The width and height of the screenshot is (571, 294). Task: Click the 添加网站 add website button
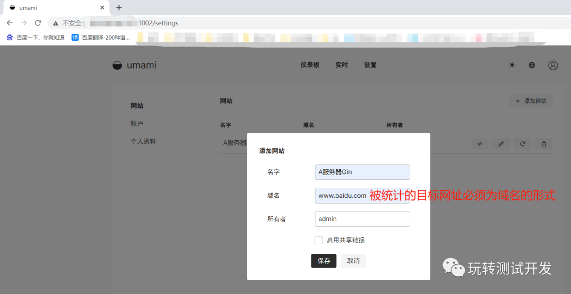[x=531, y=101]
